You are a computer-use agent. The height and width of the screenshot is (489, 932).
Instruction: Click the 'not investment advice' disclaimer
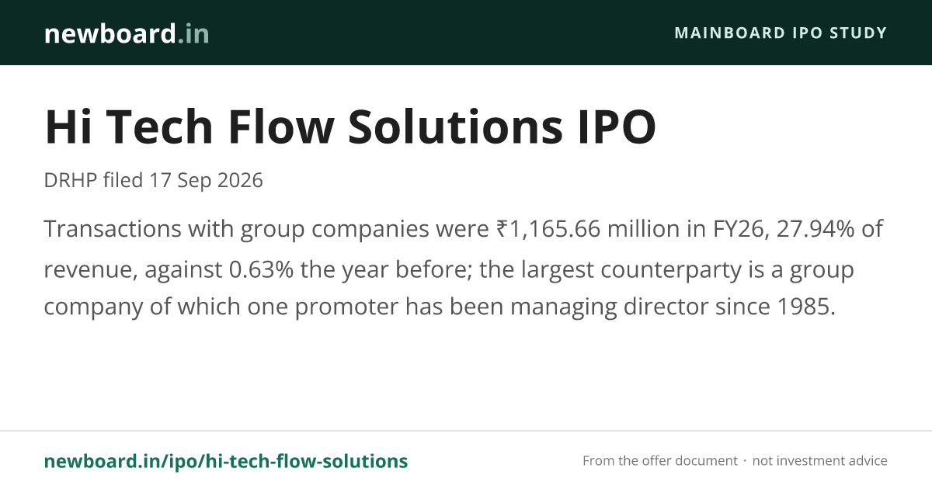[820, 461]
